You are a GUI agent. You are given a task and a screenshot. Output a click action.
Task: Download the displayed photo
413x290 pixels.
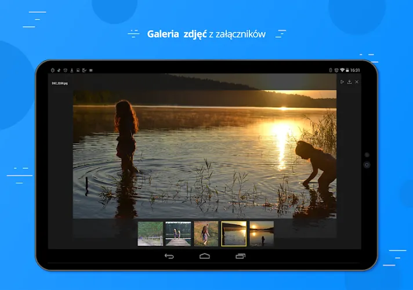click(350, 82)
